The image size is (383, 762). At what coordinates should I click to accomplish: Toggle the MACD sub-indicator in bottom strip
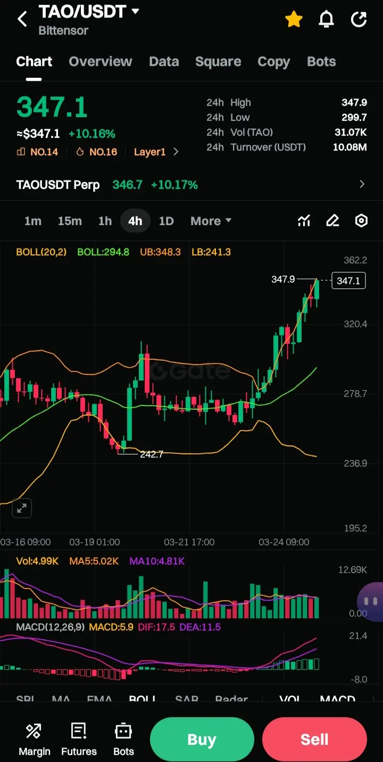coord(337,699)
